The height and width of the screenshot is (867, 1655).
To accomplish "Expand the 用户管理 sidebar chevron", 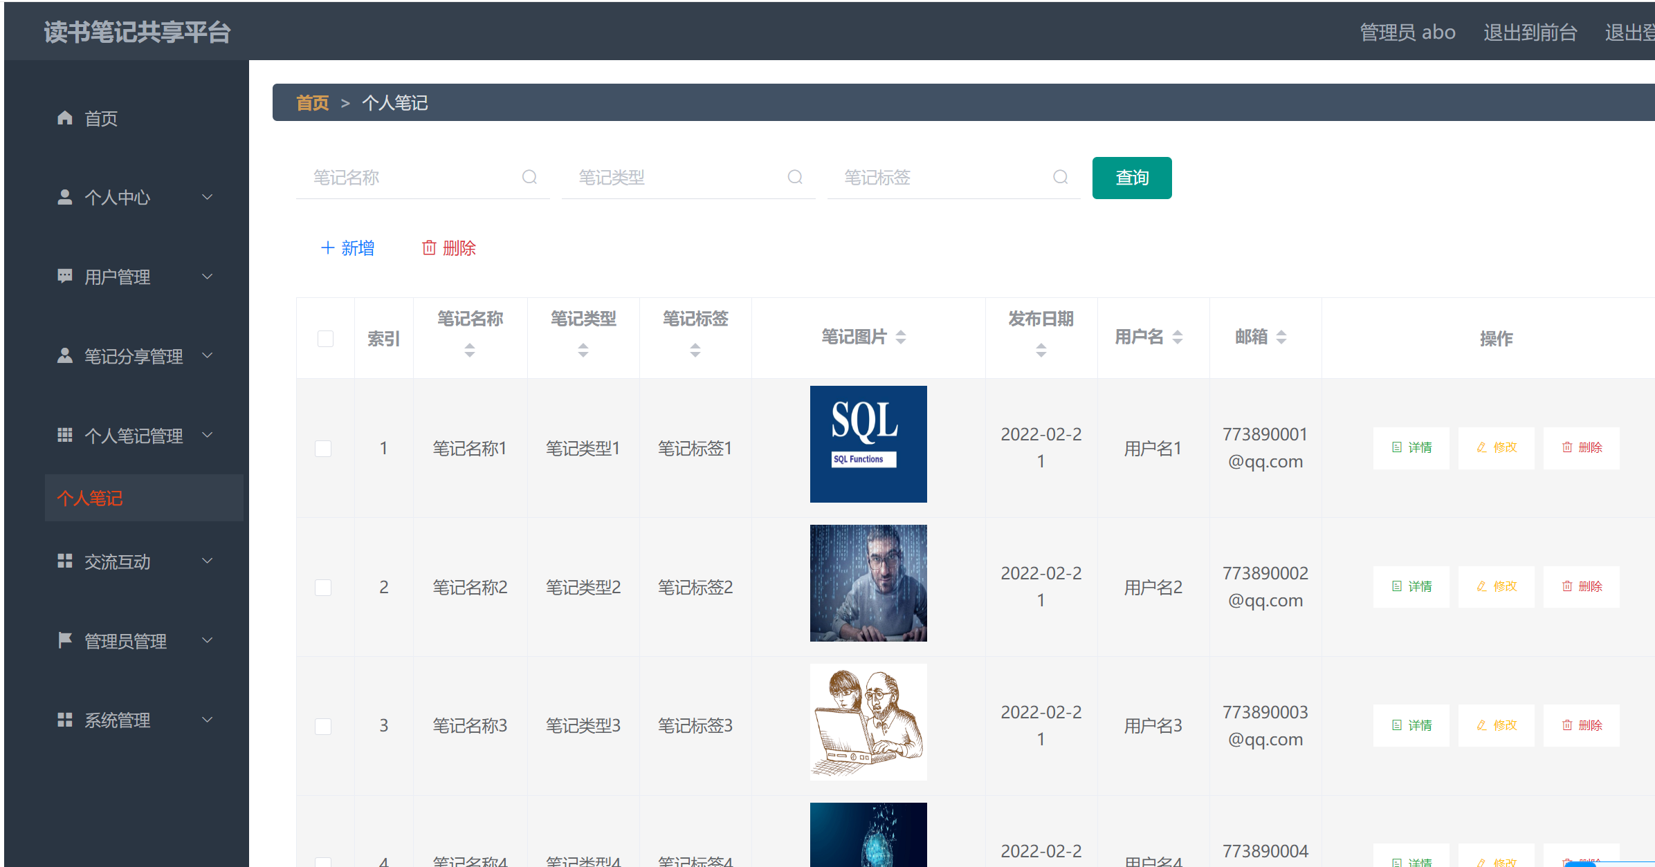I will click(x=207, y=277).
